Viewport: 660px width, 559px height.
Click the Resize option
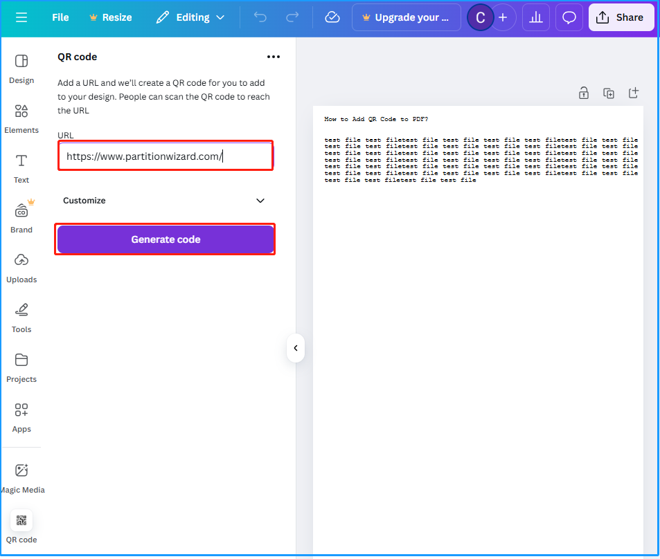coord(111,17)
